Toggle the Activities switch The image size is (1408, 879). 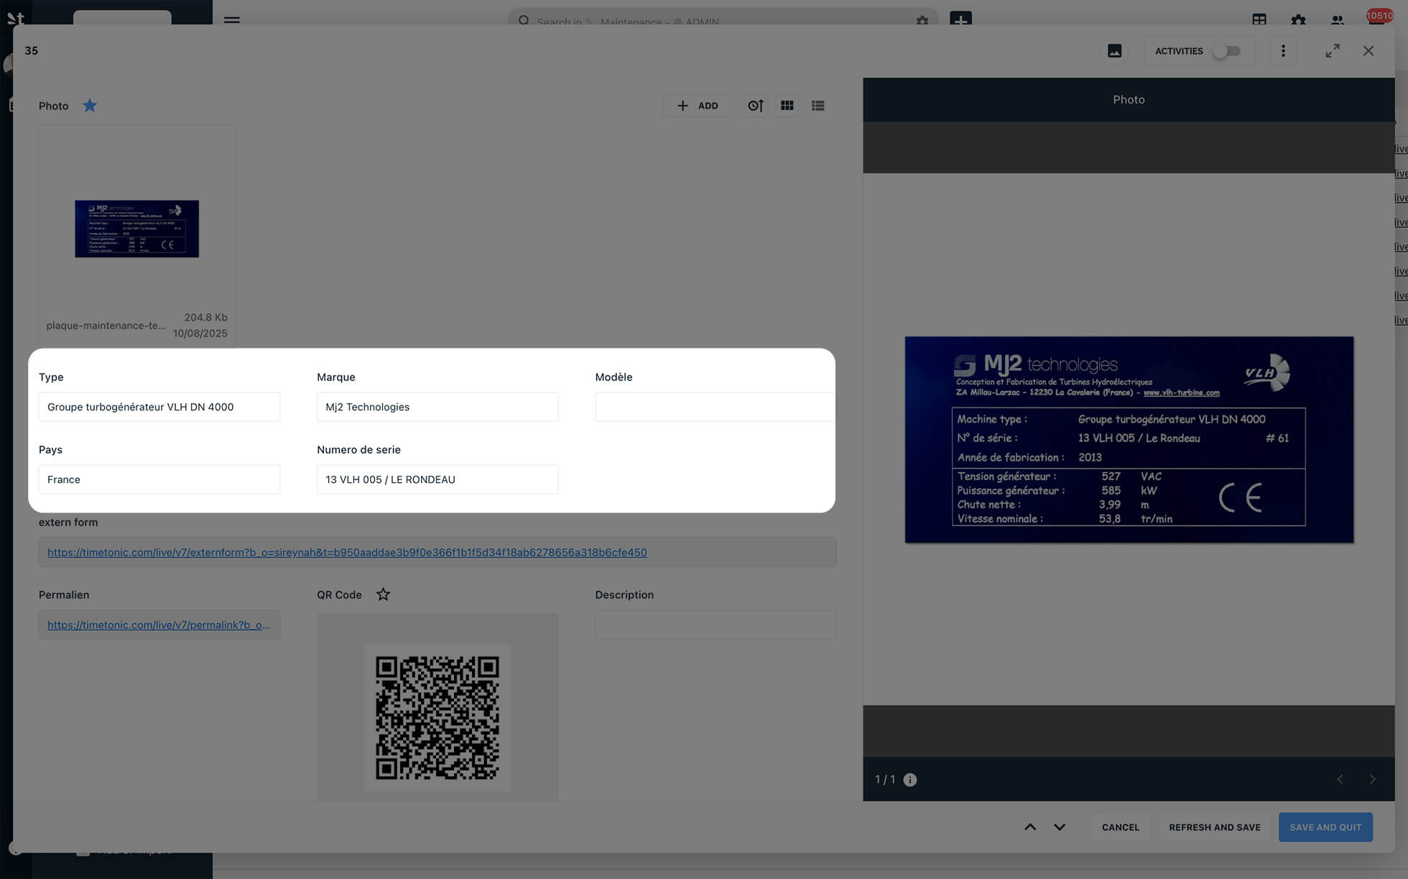(x=1227, y=51)
